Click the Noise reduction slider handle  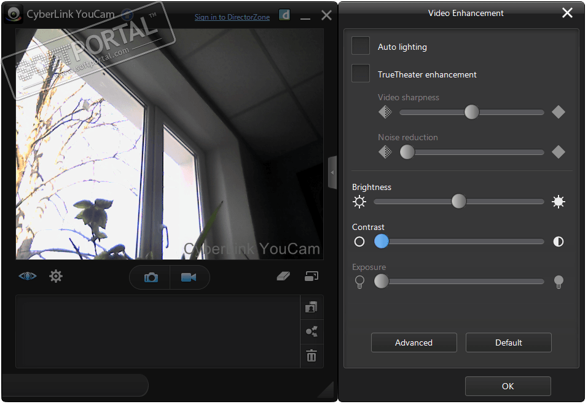tap(407, 152)
